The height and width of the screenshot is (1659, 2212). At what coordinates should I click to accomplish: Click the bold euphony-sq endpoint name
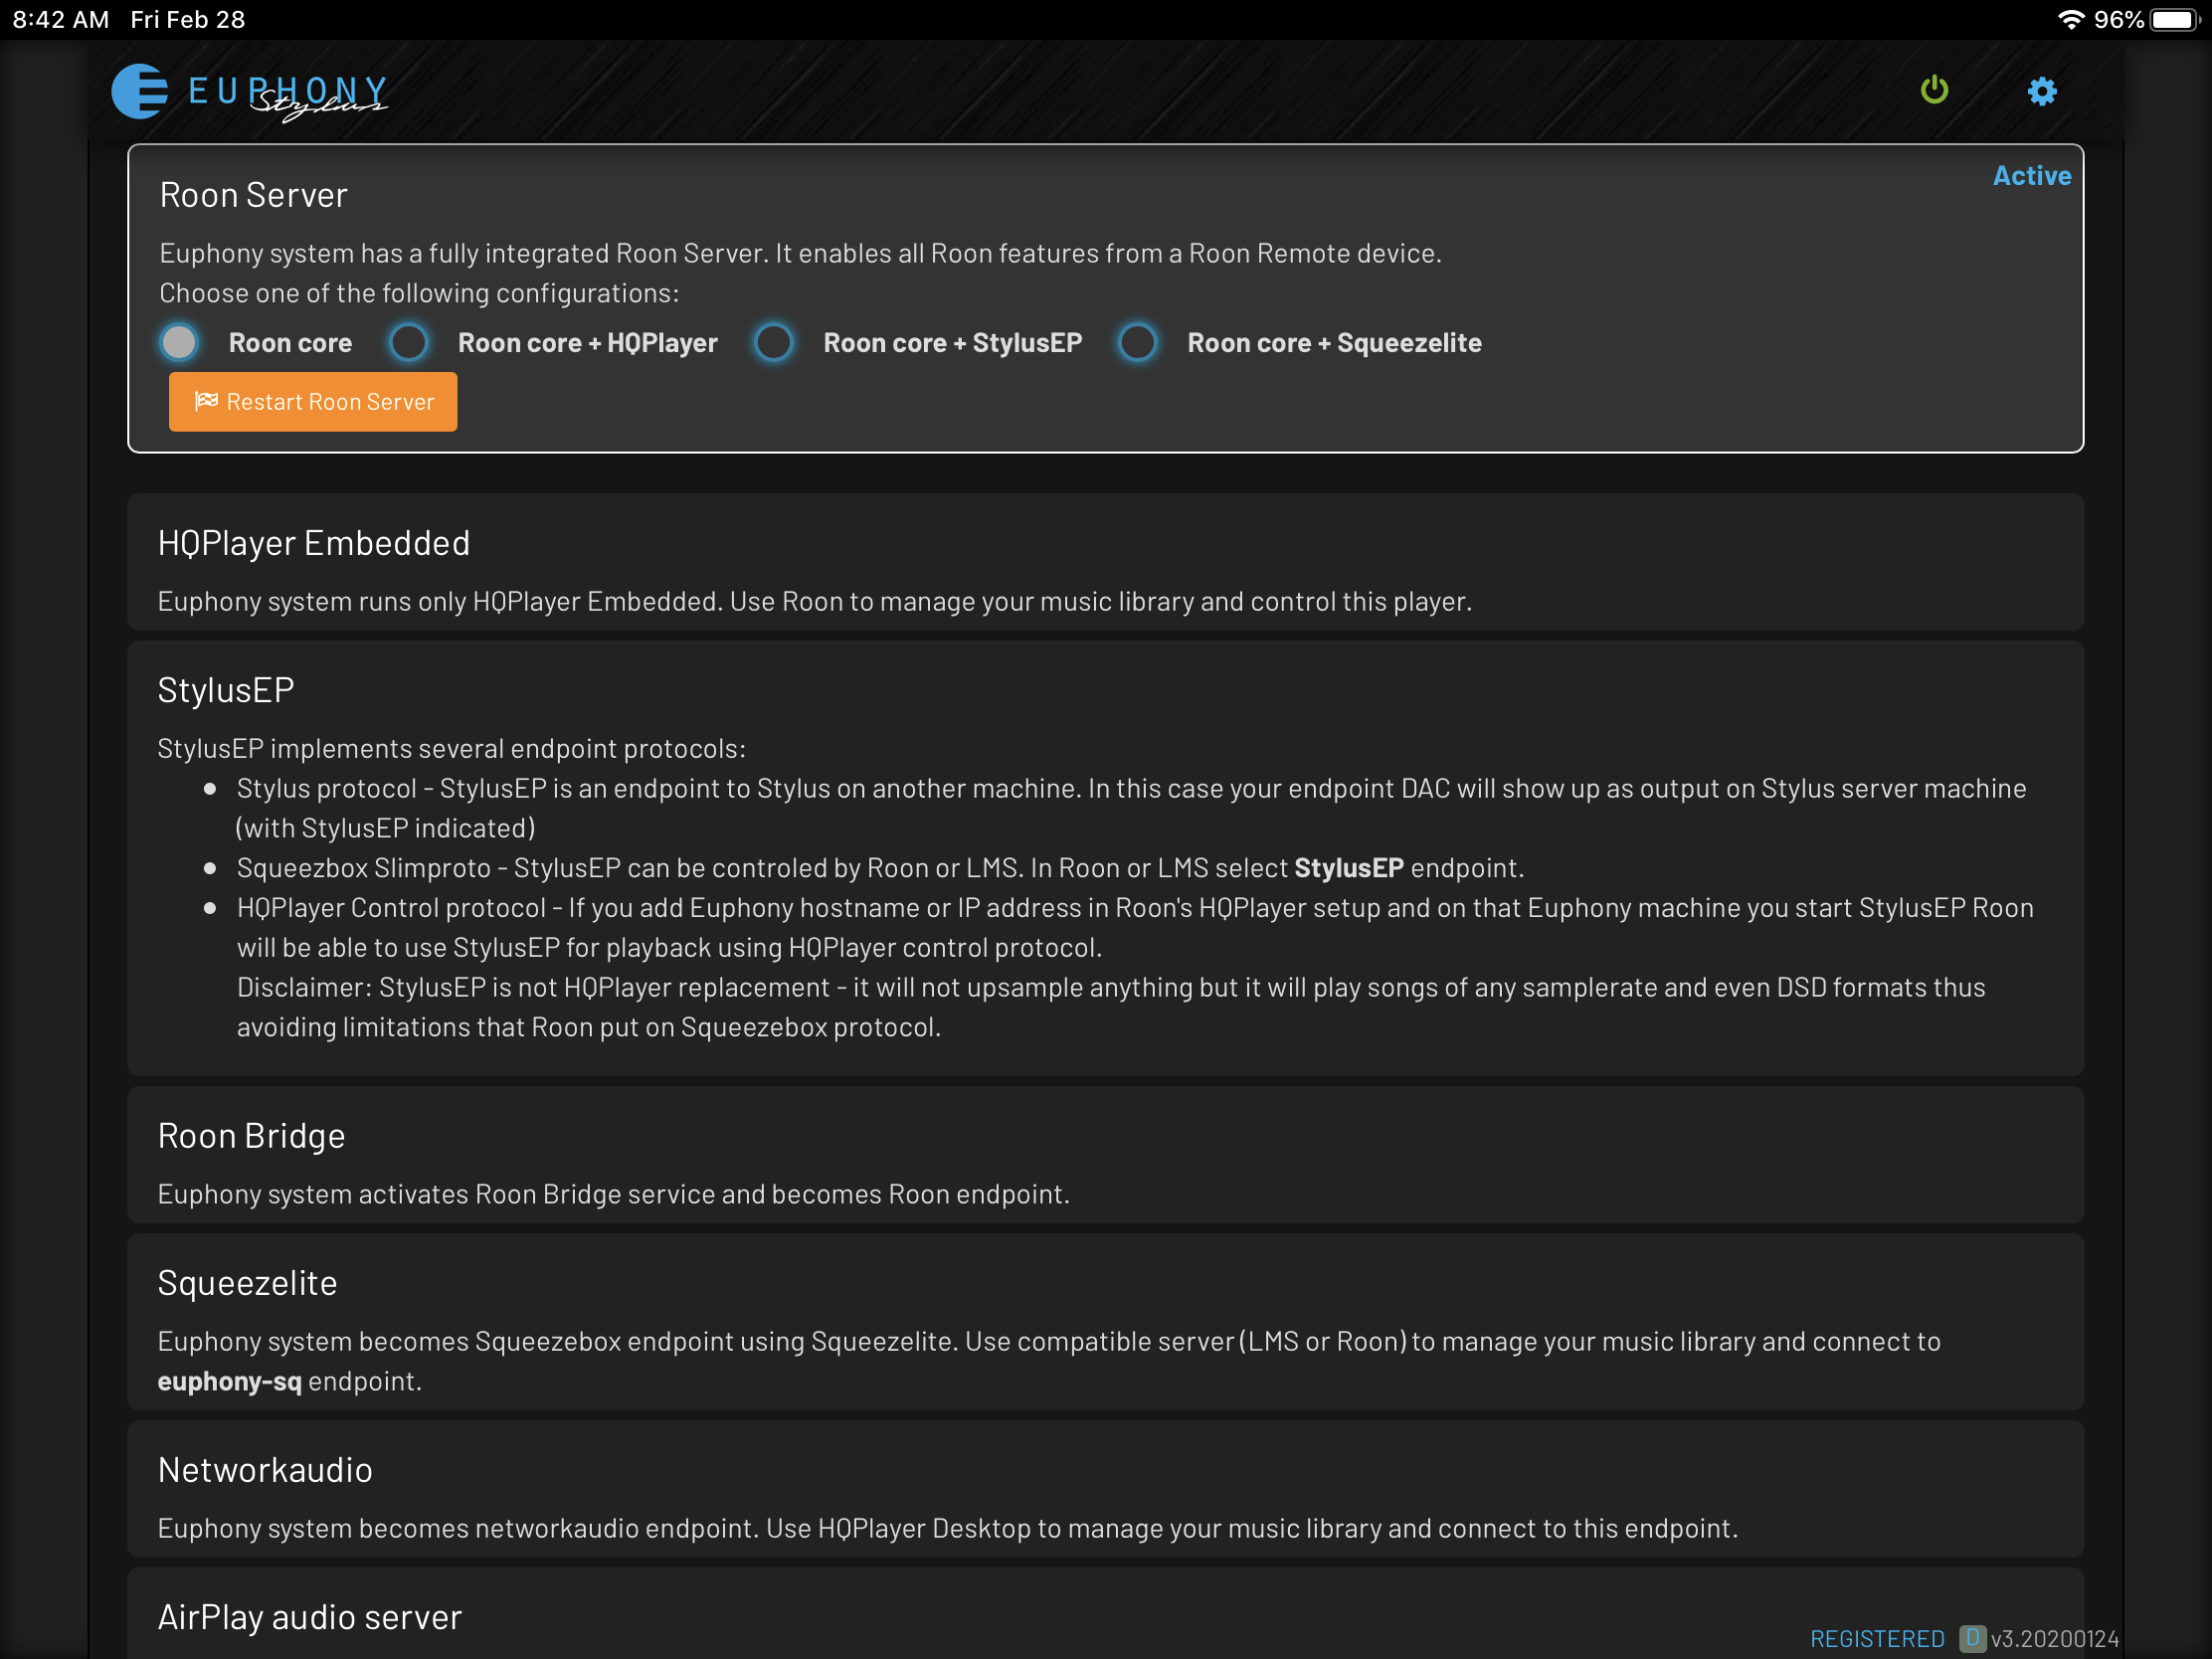229,1381
